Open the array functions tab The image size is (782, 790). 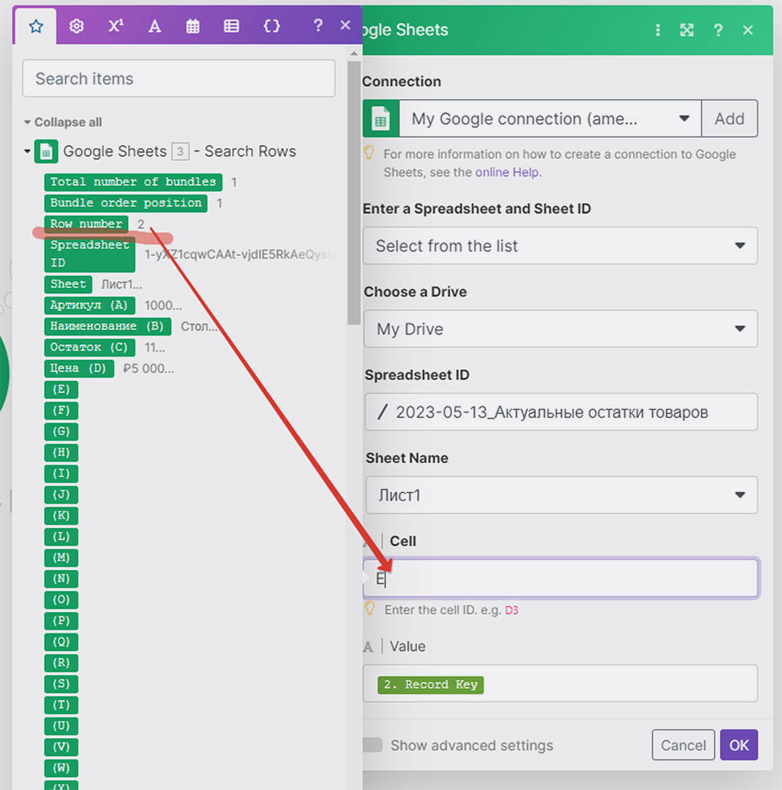231,26
